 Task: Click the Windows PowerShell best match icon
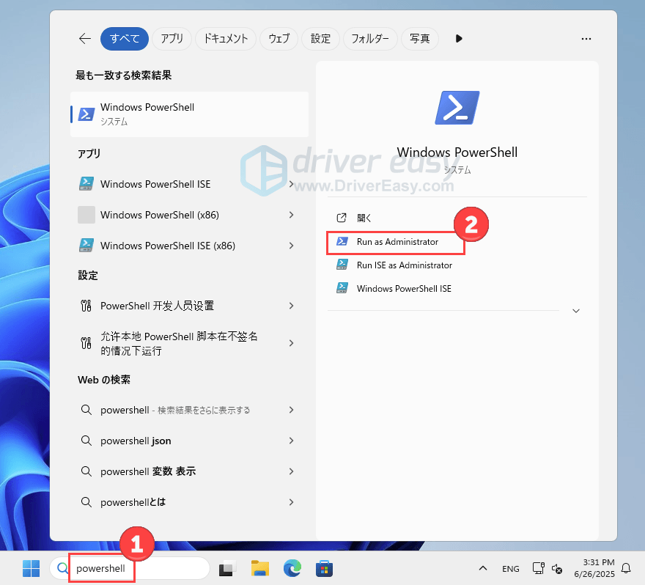pos(86,114)
